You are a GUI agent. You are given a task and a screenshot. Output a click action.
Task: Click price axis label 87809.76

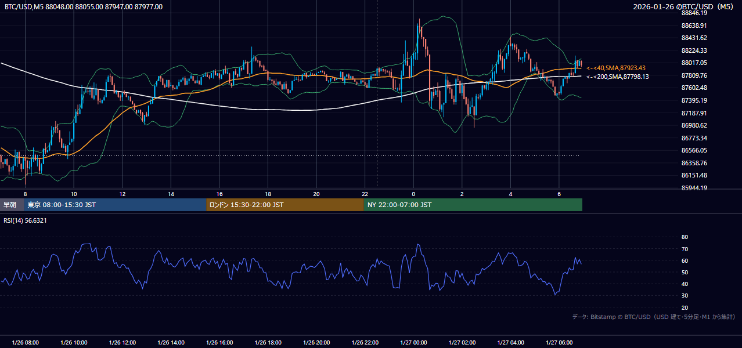(694, 75)
